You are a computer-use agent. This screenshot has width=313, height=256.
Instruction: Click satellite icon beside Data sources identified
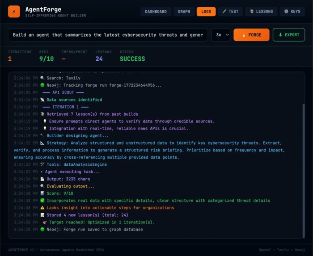click(42, 100)
